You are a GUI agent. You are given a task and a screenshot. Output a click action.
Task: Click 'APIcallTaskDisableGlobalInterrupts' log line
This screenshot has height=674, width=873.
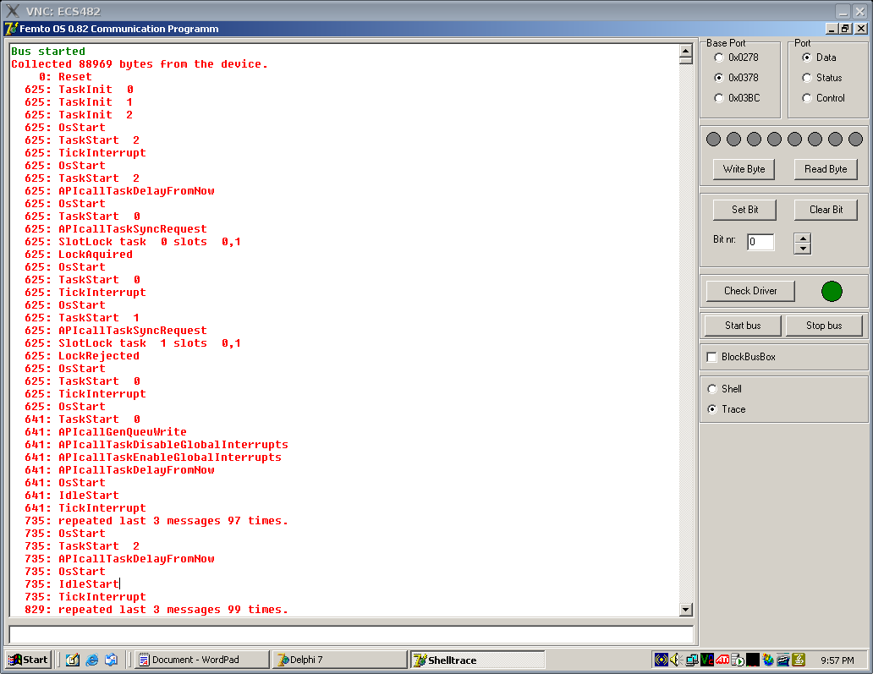point(156,445)
